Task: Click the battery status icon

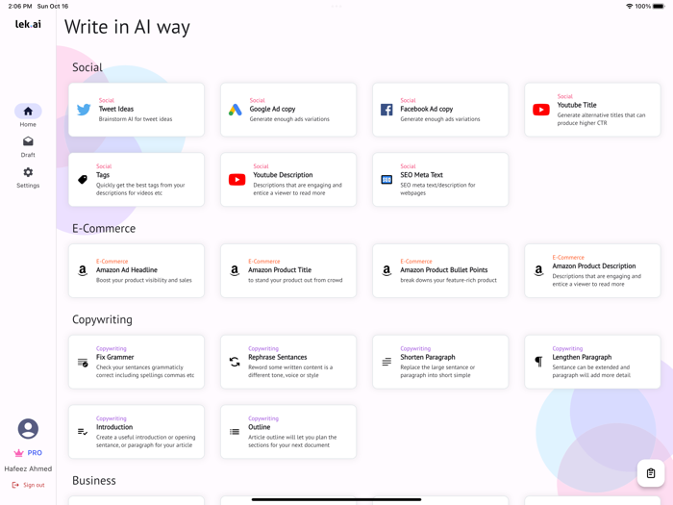Action: pos(659,6)
